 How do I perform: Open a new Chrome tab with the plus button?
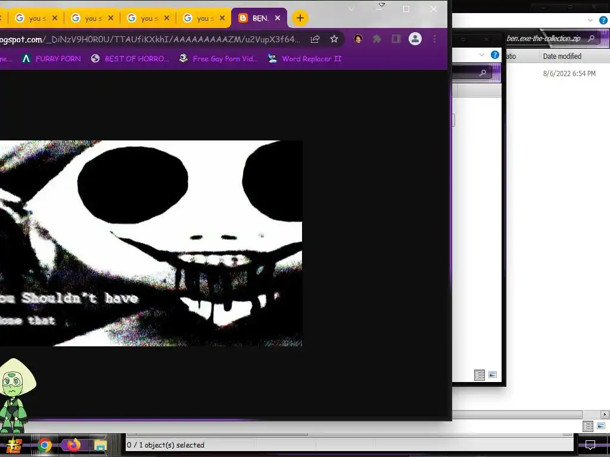[300, 18]
